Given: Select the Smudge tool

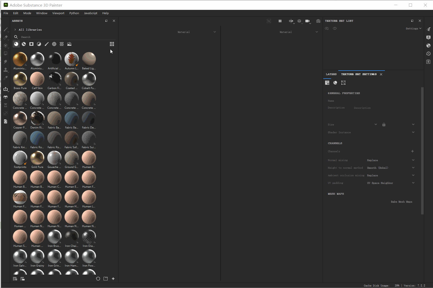Looking at the screenshot, I should point(6,62).
